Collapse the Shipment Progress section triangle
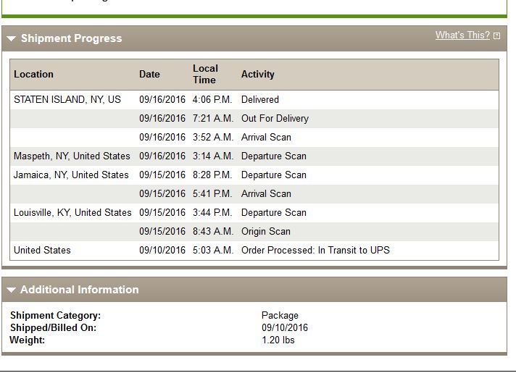 pos(11,39)
